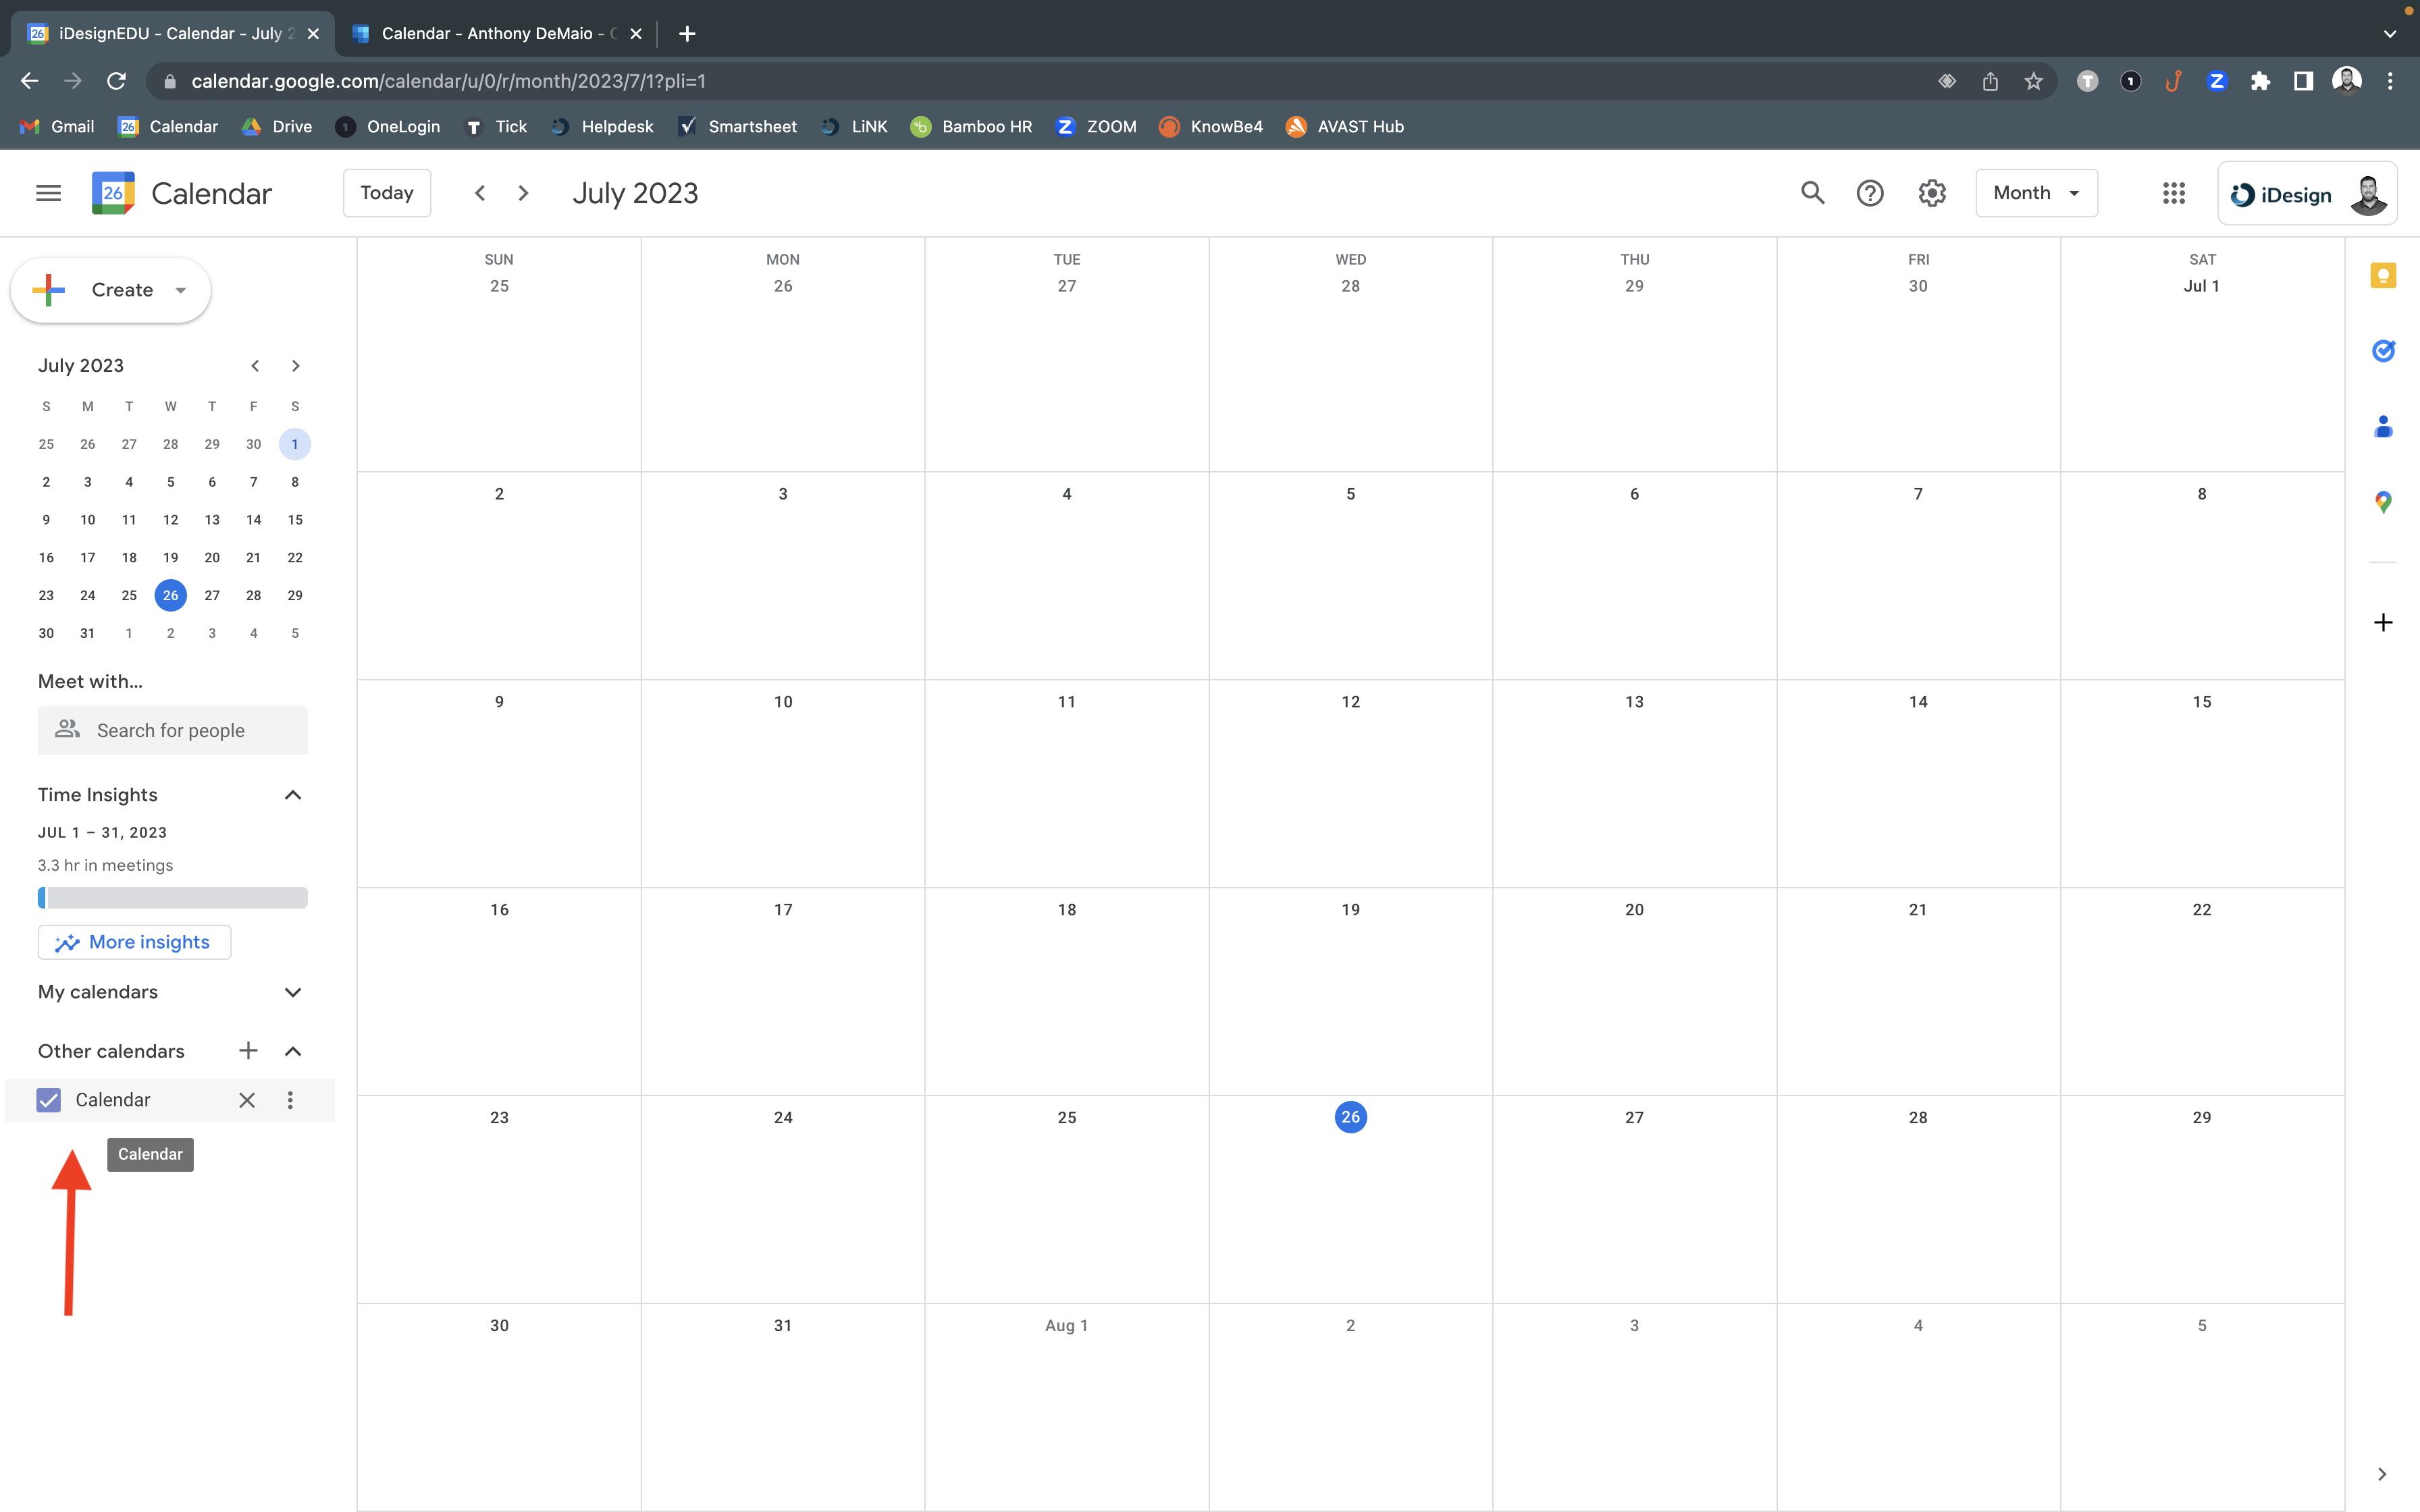Open the Google apps grid launcher
The height and width of the screenshot is (1512, 2420).
2173,193
